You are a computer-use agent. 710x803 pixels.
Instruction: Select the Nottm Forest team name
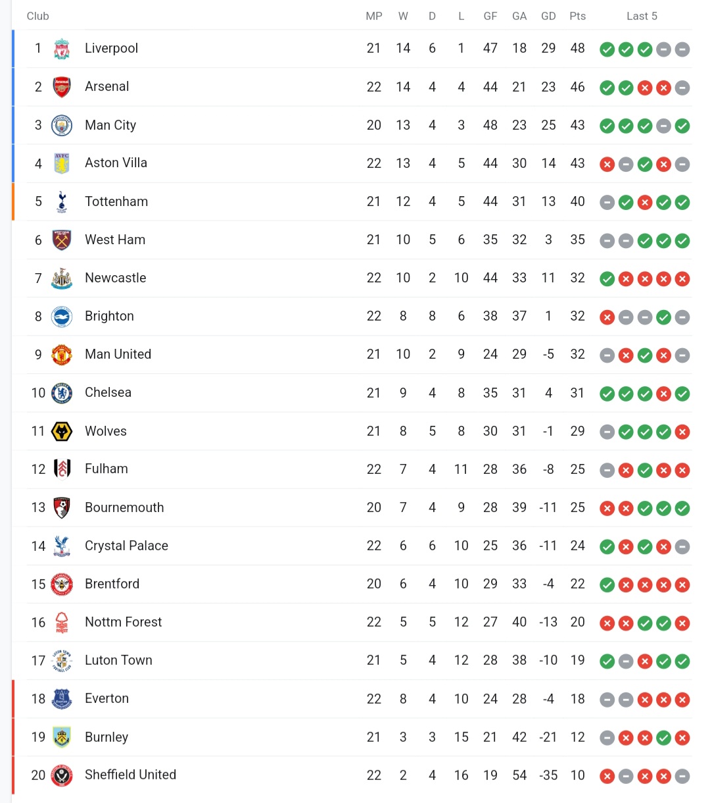[x=123, y=622]
